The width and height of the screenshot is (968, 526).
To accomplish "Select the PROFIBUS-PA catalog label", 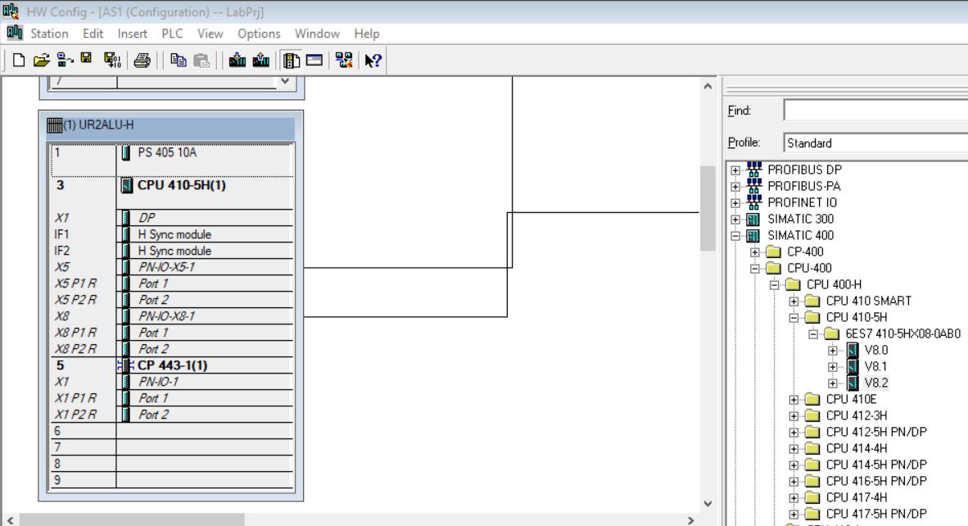I will (x=803, y=186).
